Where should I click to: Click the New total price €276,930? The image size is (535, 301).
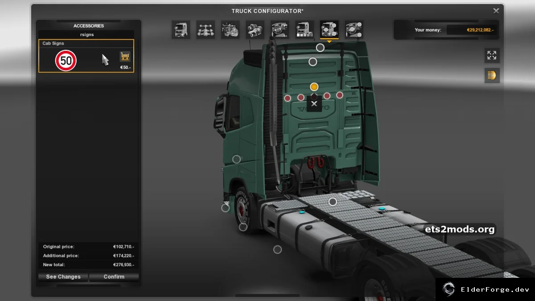click(123, 265)
